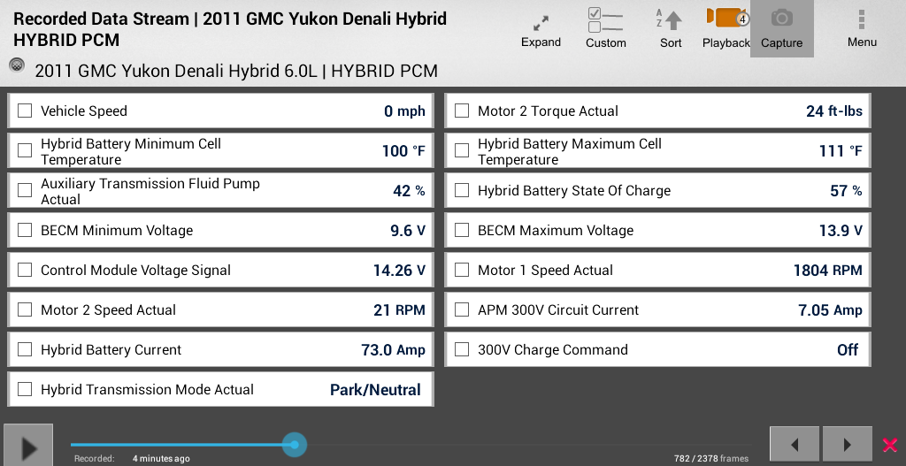Click the 73.0 Amp value
This screenshot has height=466, width=906.
pyautogui.click(x=393, y=350)
